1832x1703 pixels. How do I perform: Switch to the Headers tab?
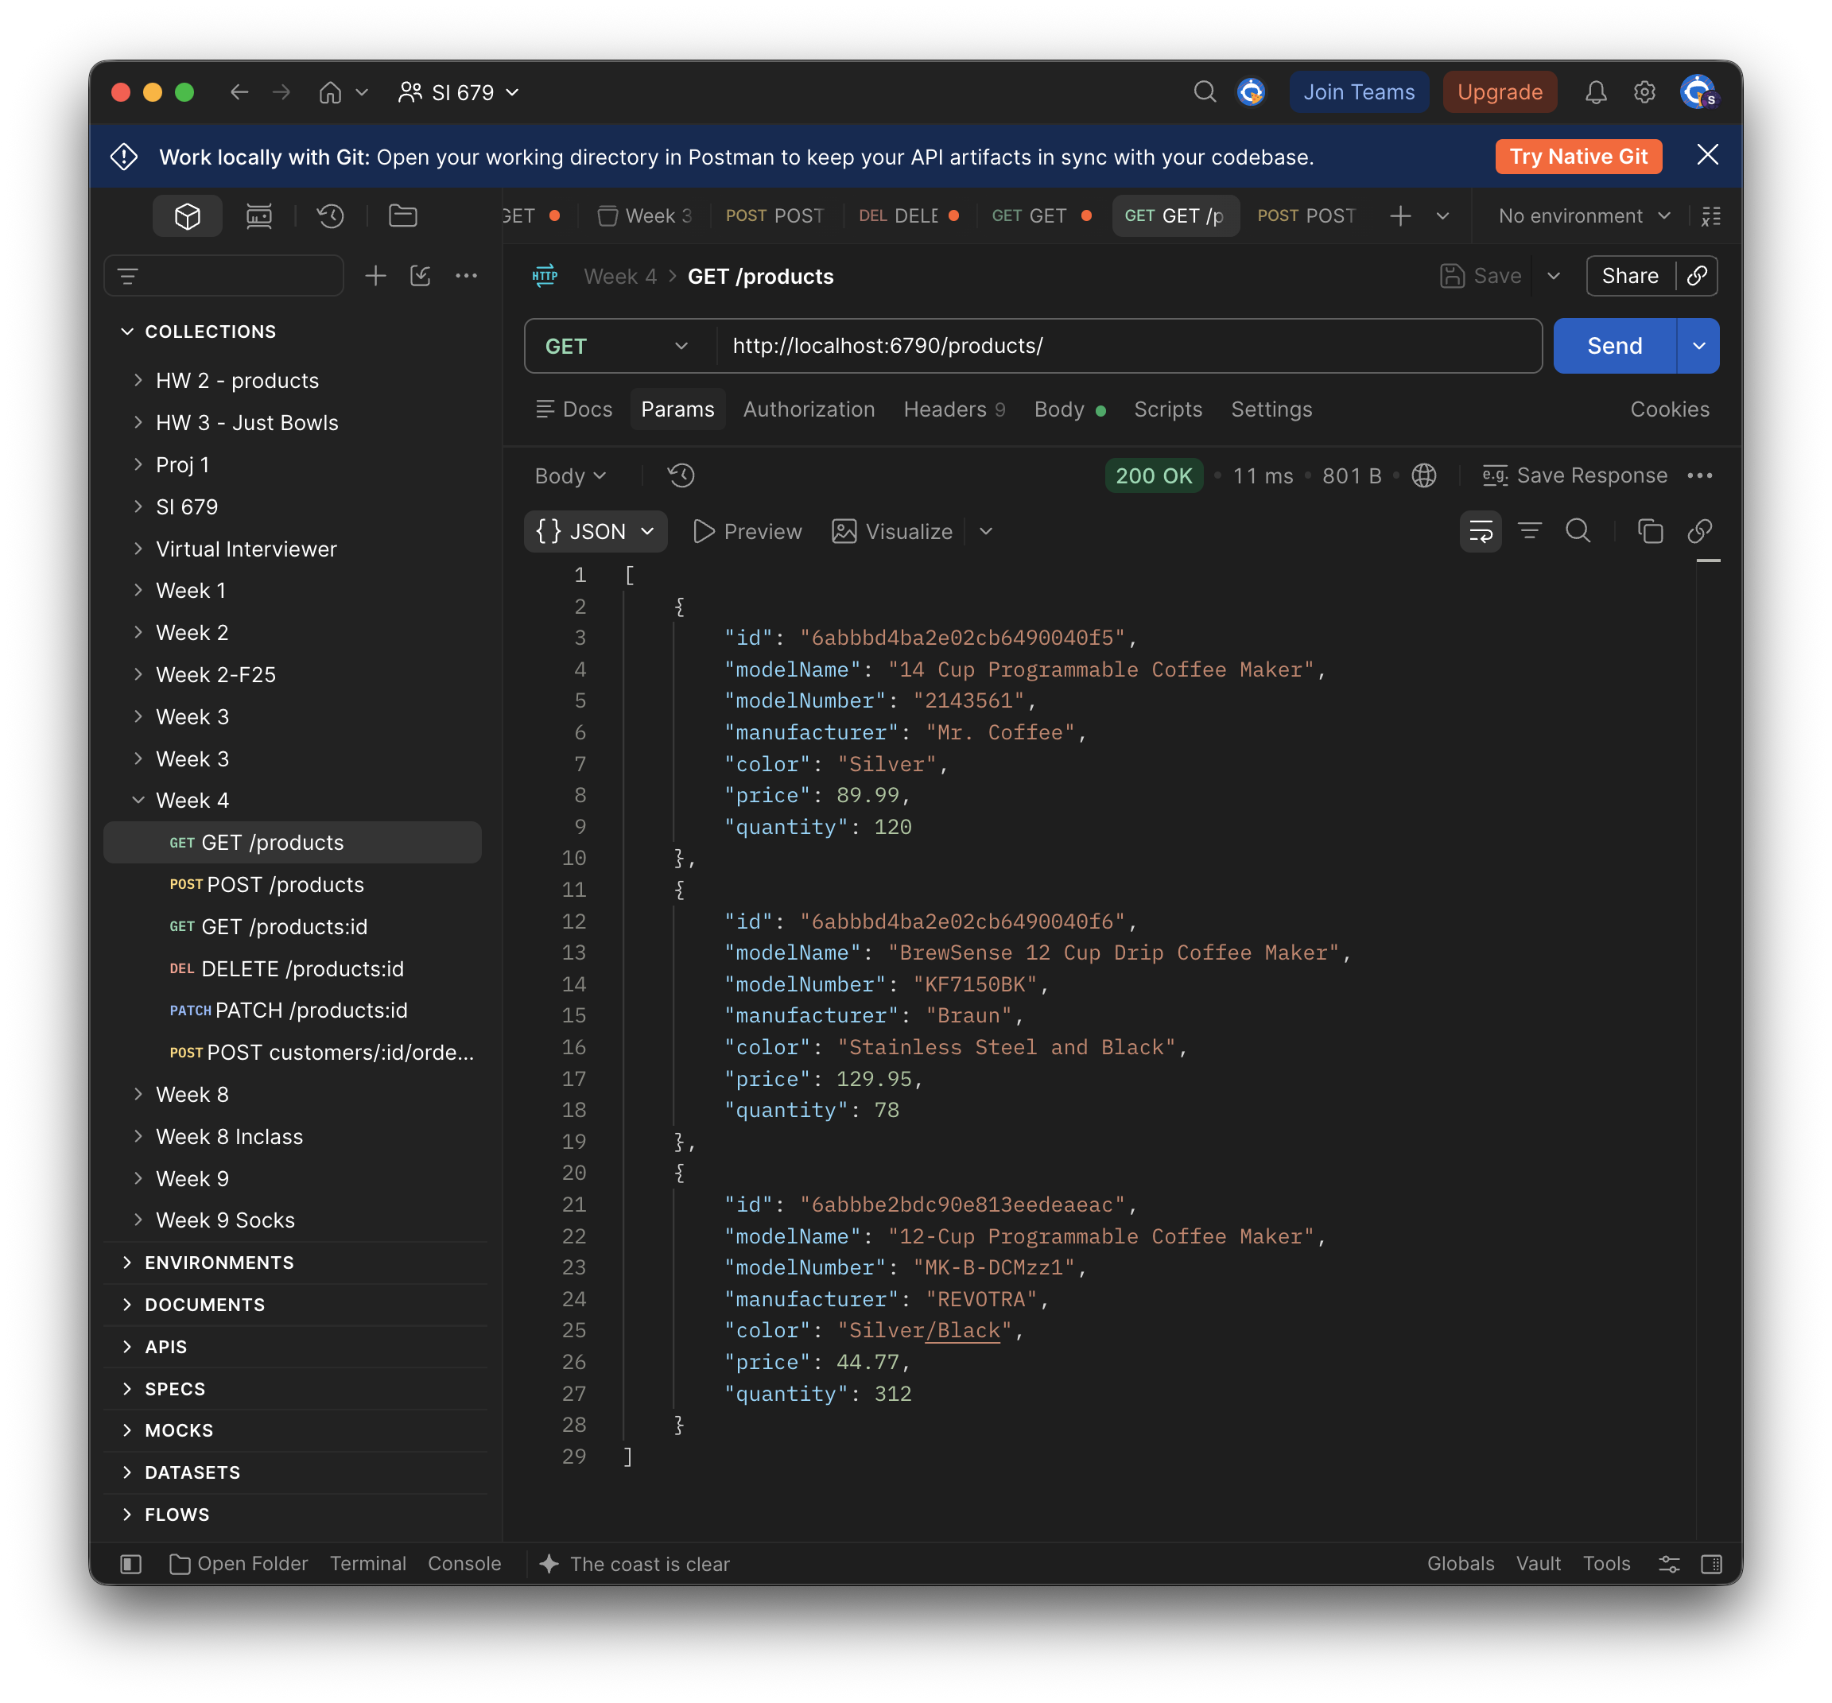[x=954, y=409]
